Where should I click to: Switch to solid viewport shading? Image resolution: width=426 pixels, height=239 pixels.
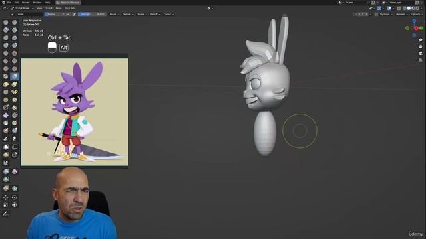click(x=409, y=8)
